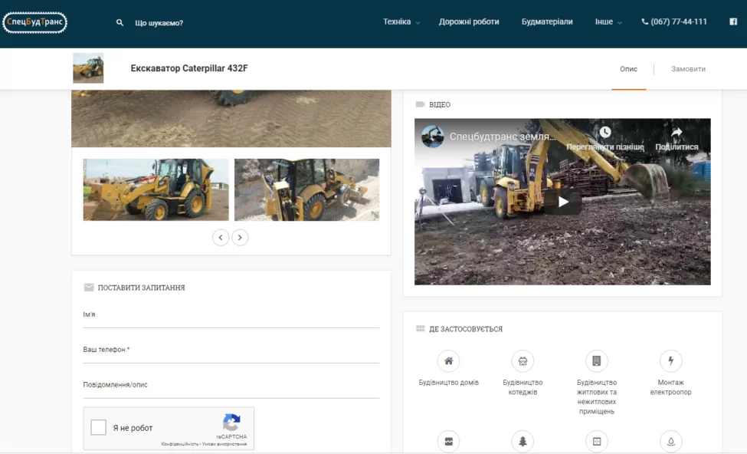Click the building icon for житлових приміщень

tap(596, 361)
